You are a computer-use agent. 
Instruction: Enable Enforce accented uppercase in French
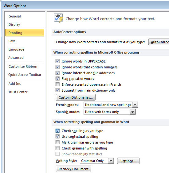click(x=57, y=84)
